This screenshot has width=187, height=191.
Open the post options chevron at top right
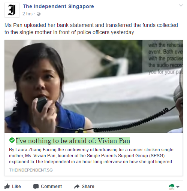[181, 5]
